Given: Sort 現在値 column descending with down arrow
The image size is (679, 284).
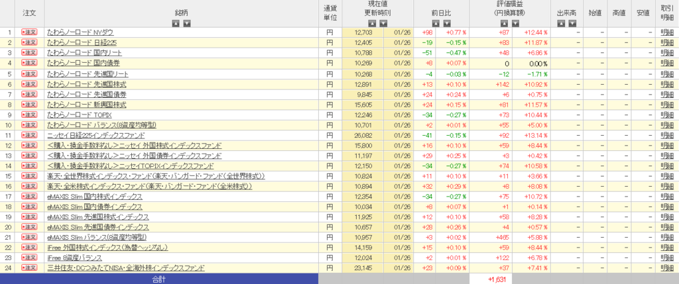Looking at the screenshot, I should click(383, 23).
